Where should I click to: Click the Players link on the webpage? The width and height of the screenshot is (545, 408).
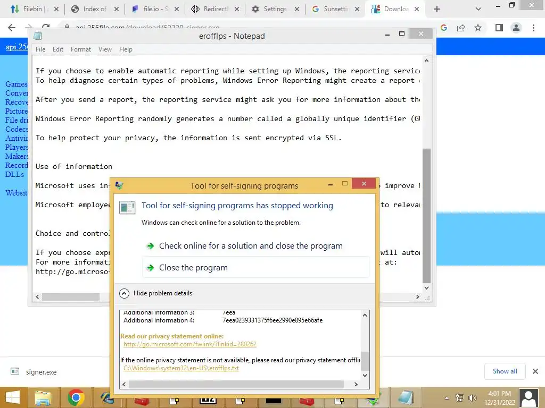coord(16,147)
